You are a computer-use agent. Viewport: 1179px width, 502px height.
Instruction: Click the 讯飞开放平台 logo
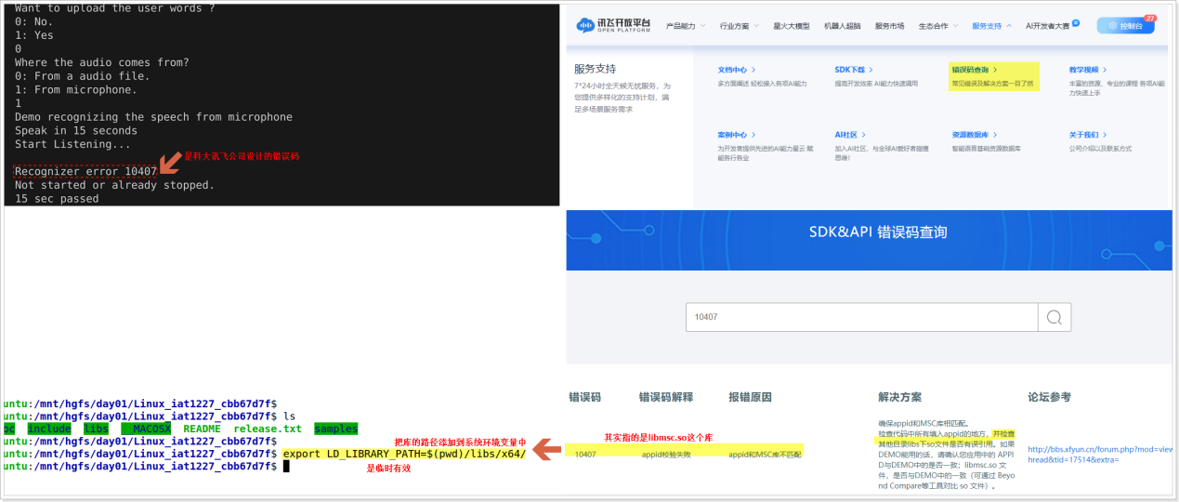click(x=615, y=26)
